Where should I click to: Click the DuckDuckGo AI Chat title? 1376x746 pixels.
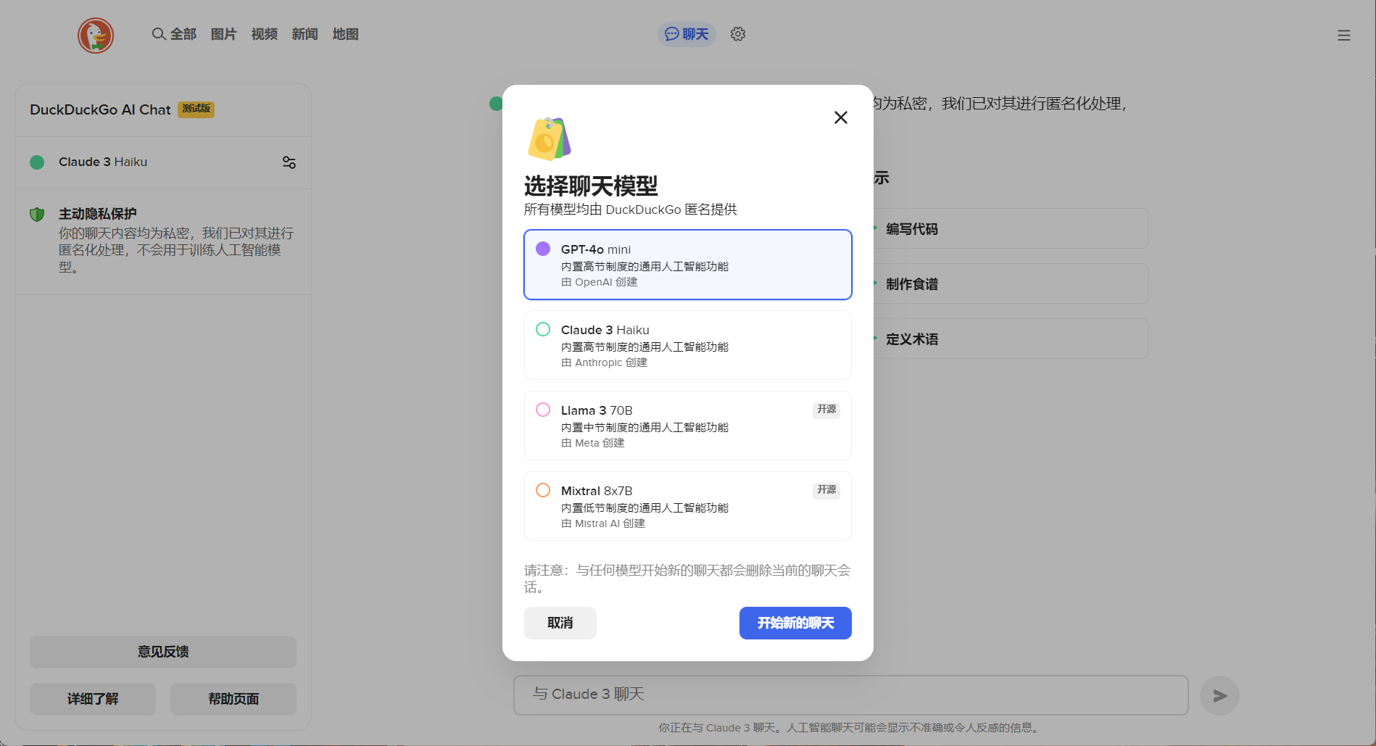coord(100,109)
